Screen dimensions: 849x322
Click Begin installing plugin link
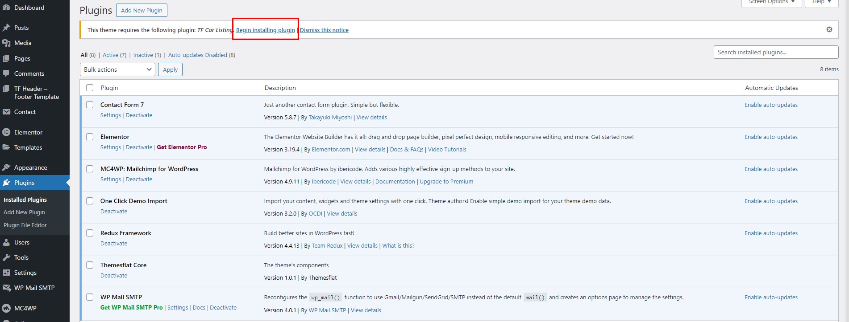[x=266, y=30]
